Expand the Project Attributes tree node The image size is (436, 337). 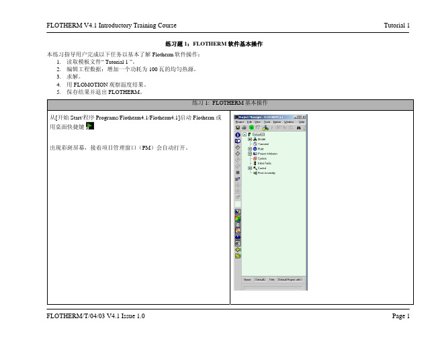[x=250, y=154]
